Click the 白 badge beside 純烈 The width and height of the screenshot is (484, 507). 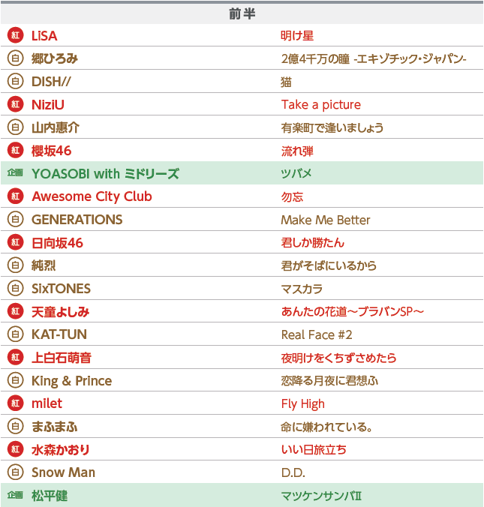click(15, 265)
